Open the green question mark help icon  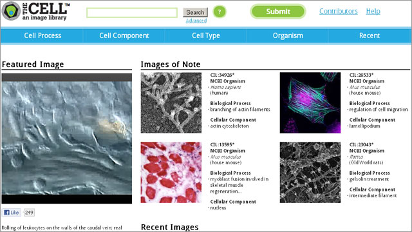click(220, 12)
